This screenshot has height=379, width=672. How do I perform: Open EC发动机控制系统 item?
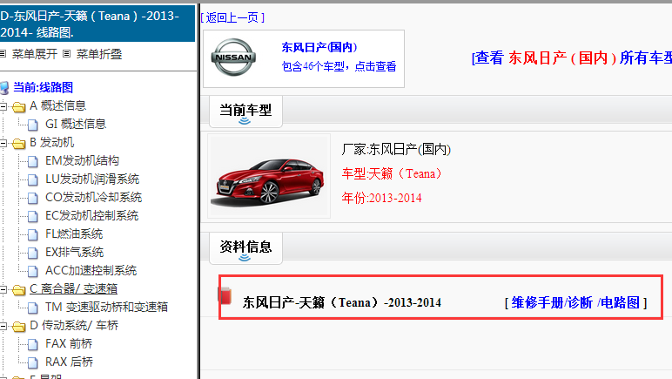coord(91,216)
